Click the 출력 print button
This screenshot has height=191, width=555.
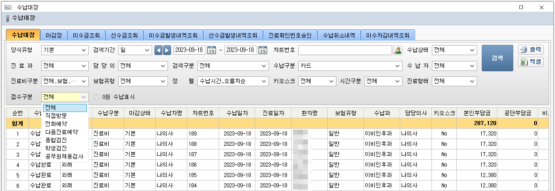click(531, 50)
